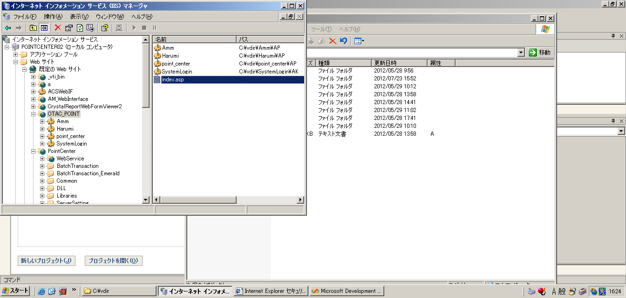Expand the BatchTransaction folder node
This screenshot has width=626, height=298.
42,166
